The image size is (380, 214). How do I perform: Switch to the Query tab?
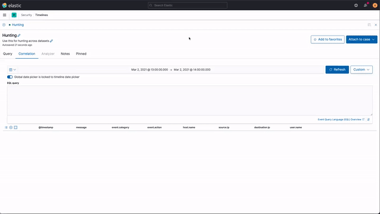pyautogui.click(x=8, y=54)
